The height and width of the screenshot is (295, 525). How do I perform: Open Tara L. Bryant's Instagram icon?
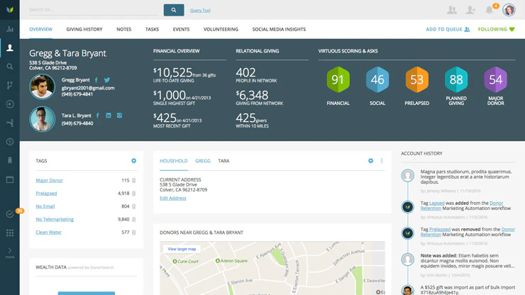pos(119,116)
